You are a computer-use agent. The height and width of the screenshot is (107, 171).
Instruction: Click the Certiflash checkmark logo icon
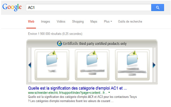(60, 43)
